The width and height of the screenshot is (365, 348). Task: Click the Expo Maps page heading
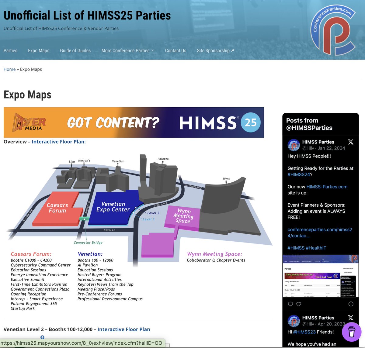pyautogui.click(x=27, y=95)
